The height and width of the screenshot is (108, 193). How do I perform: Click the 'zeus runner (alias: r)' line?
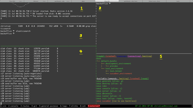[x=109, y=96]
